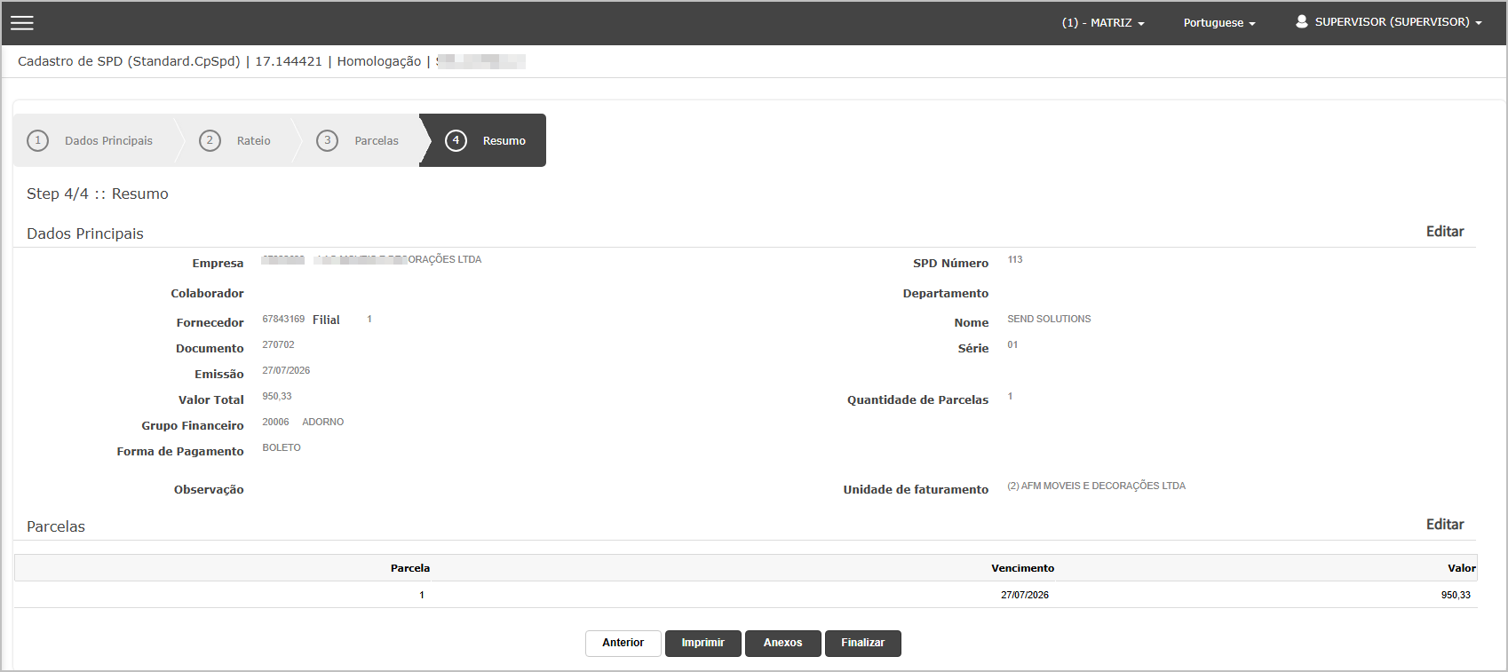Open the Anexos button
Screen dimensions: 1508x672
782,644
